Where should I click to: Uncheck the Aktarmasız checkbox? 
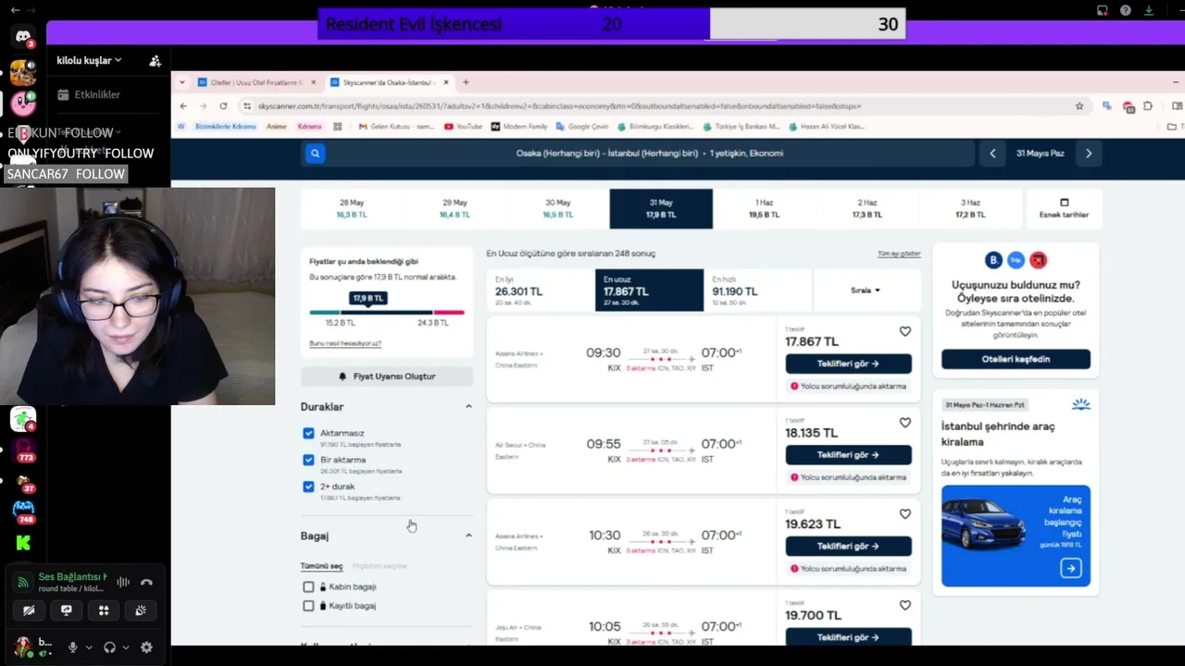click(x=308, y=433)
